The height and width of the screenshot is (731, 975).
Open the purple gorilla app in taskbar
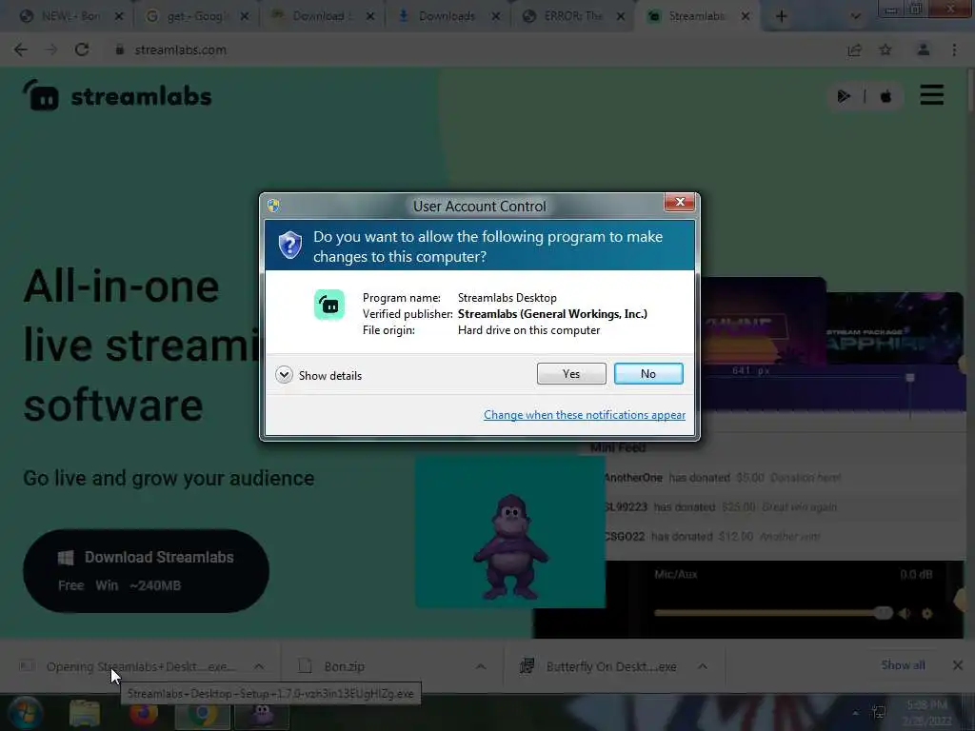[x=262, y=714]
